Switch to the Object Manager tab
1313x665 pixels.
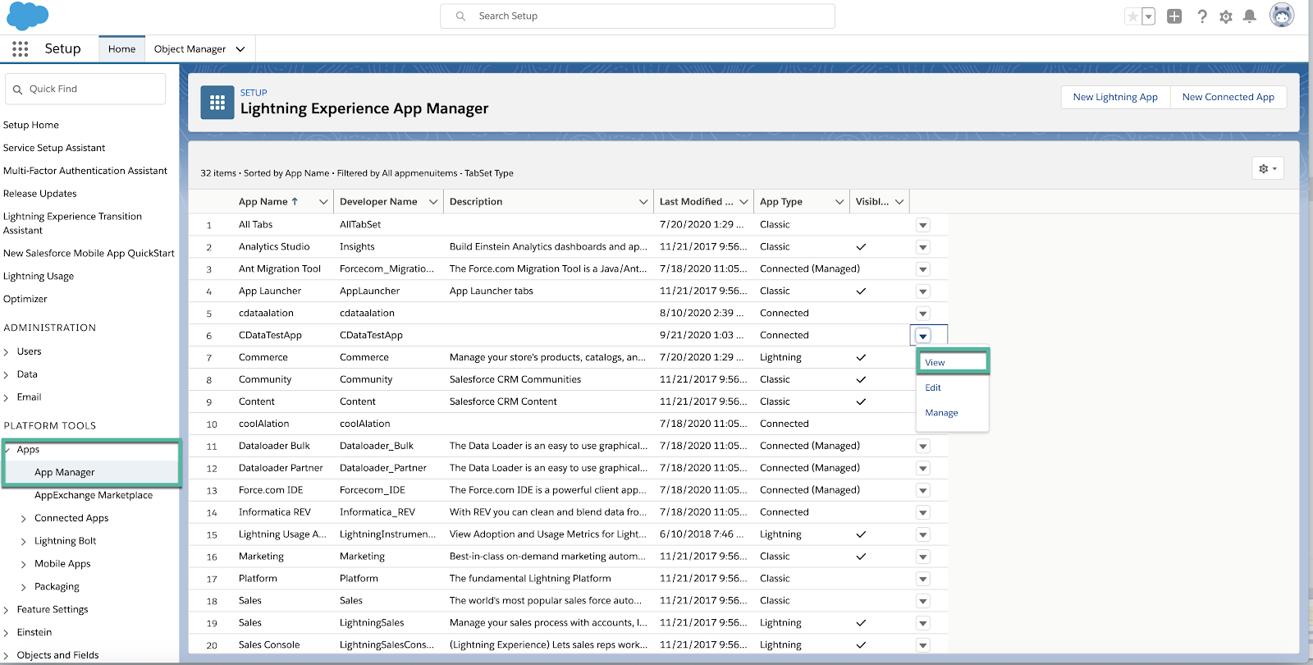tap(190, 49)
